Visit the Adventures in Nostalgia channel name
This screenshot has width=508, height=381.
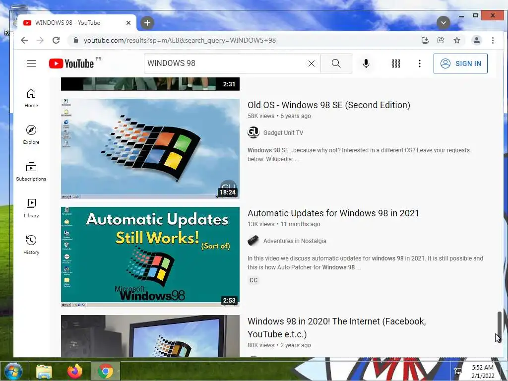tap(295, 241)
